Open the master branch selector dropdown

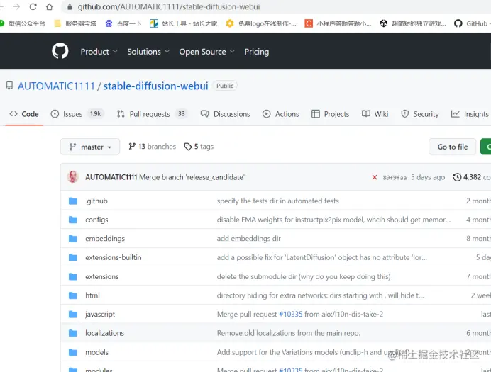[90, 147]
